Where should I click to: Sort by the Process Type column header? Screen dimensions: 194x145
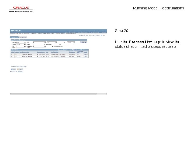tap(26, 52)
